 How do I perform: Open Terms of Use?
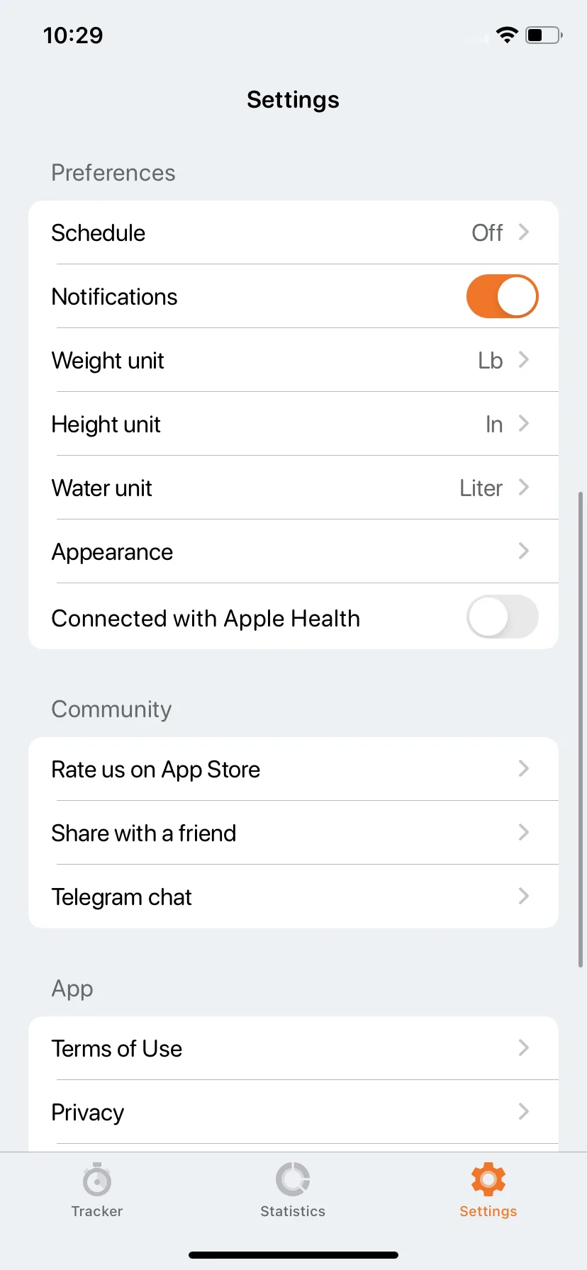(293, 1048)
